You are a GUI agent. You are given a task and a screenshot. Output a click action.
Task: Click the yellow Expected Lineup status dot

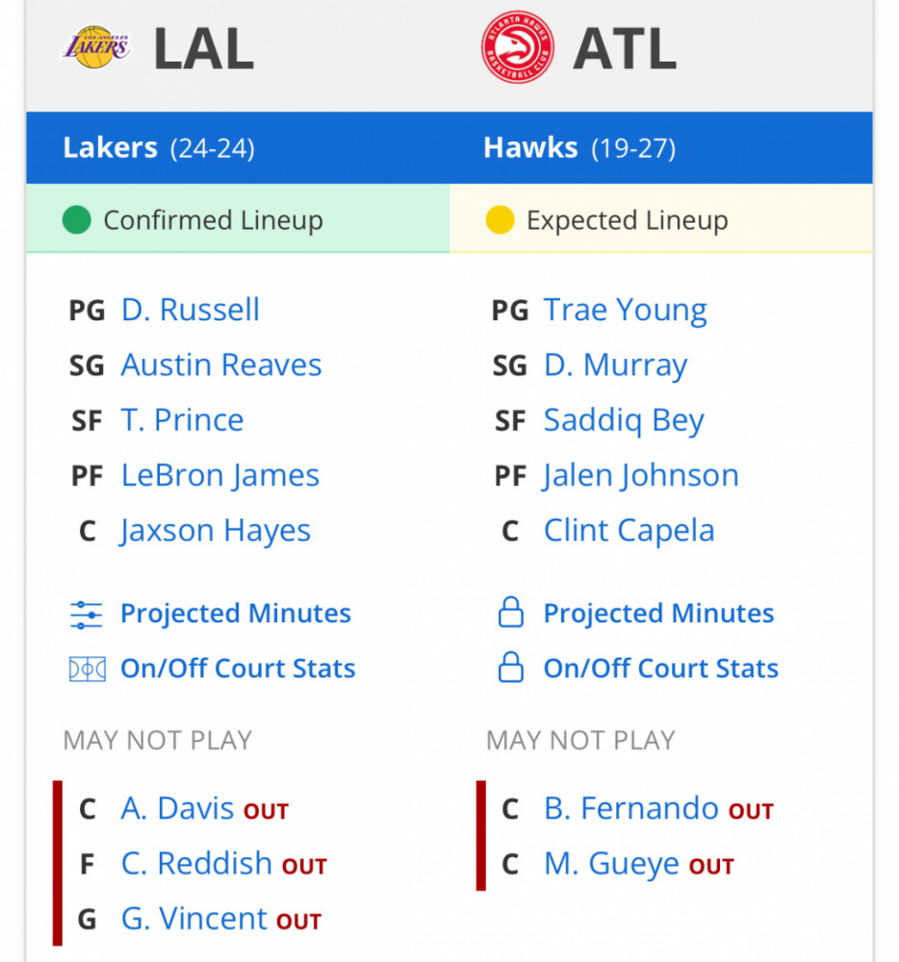point(500,219)
